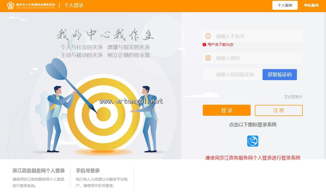326x193 pixels.
Task: Click the dartboard illustration banner
Action: [91, 86]
